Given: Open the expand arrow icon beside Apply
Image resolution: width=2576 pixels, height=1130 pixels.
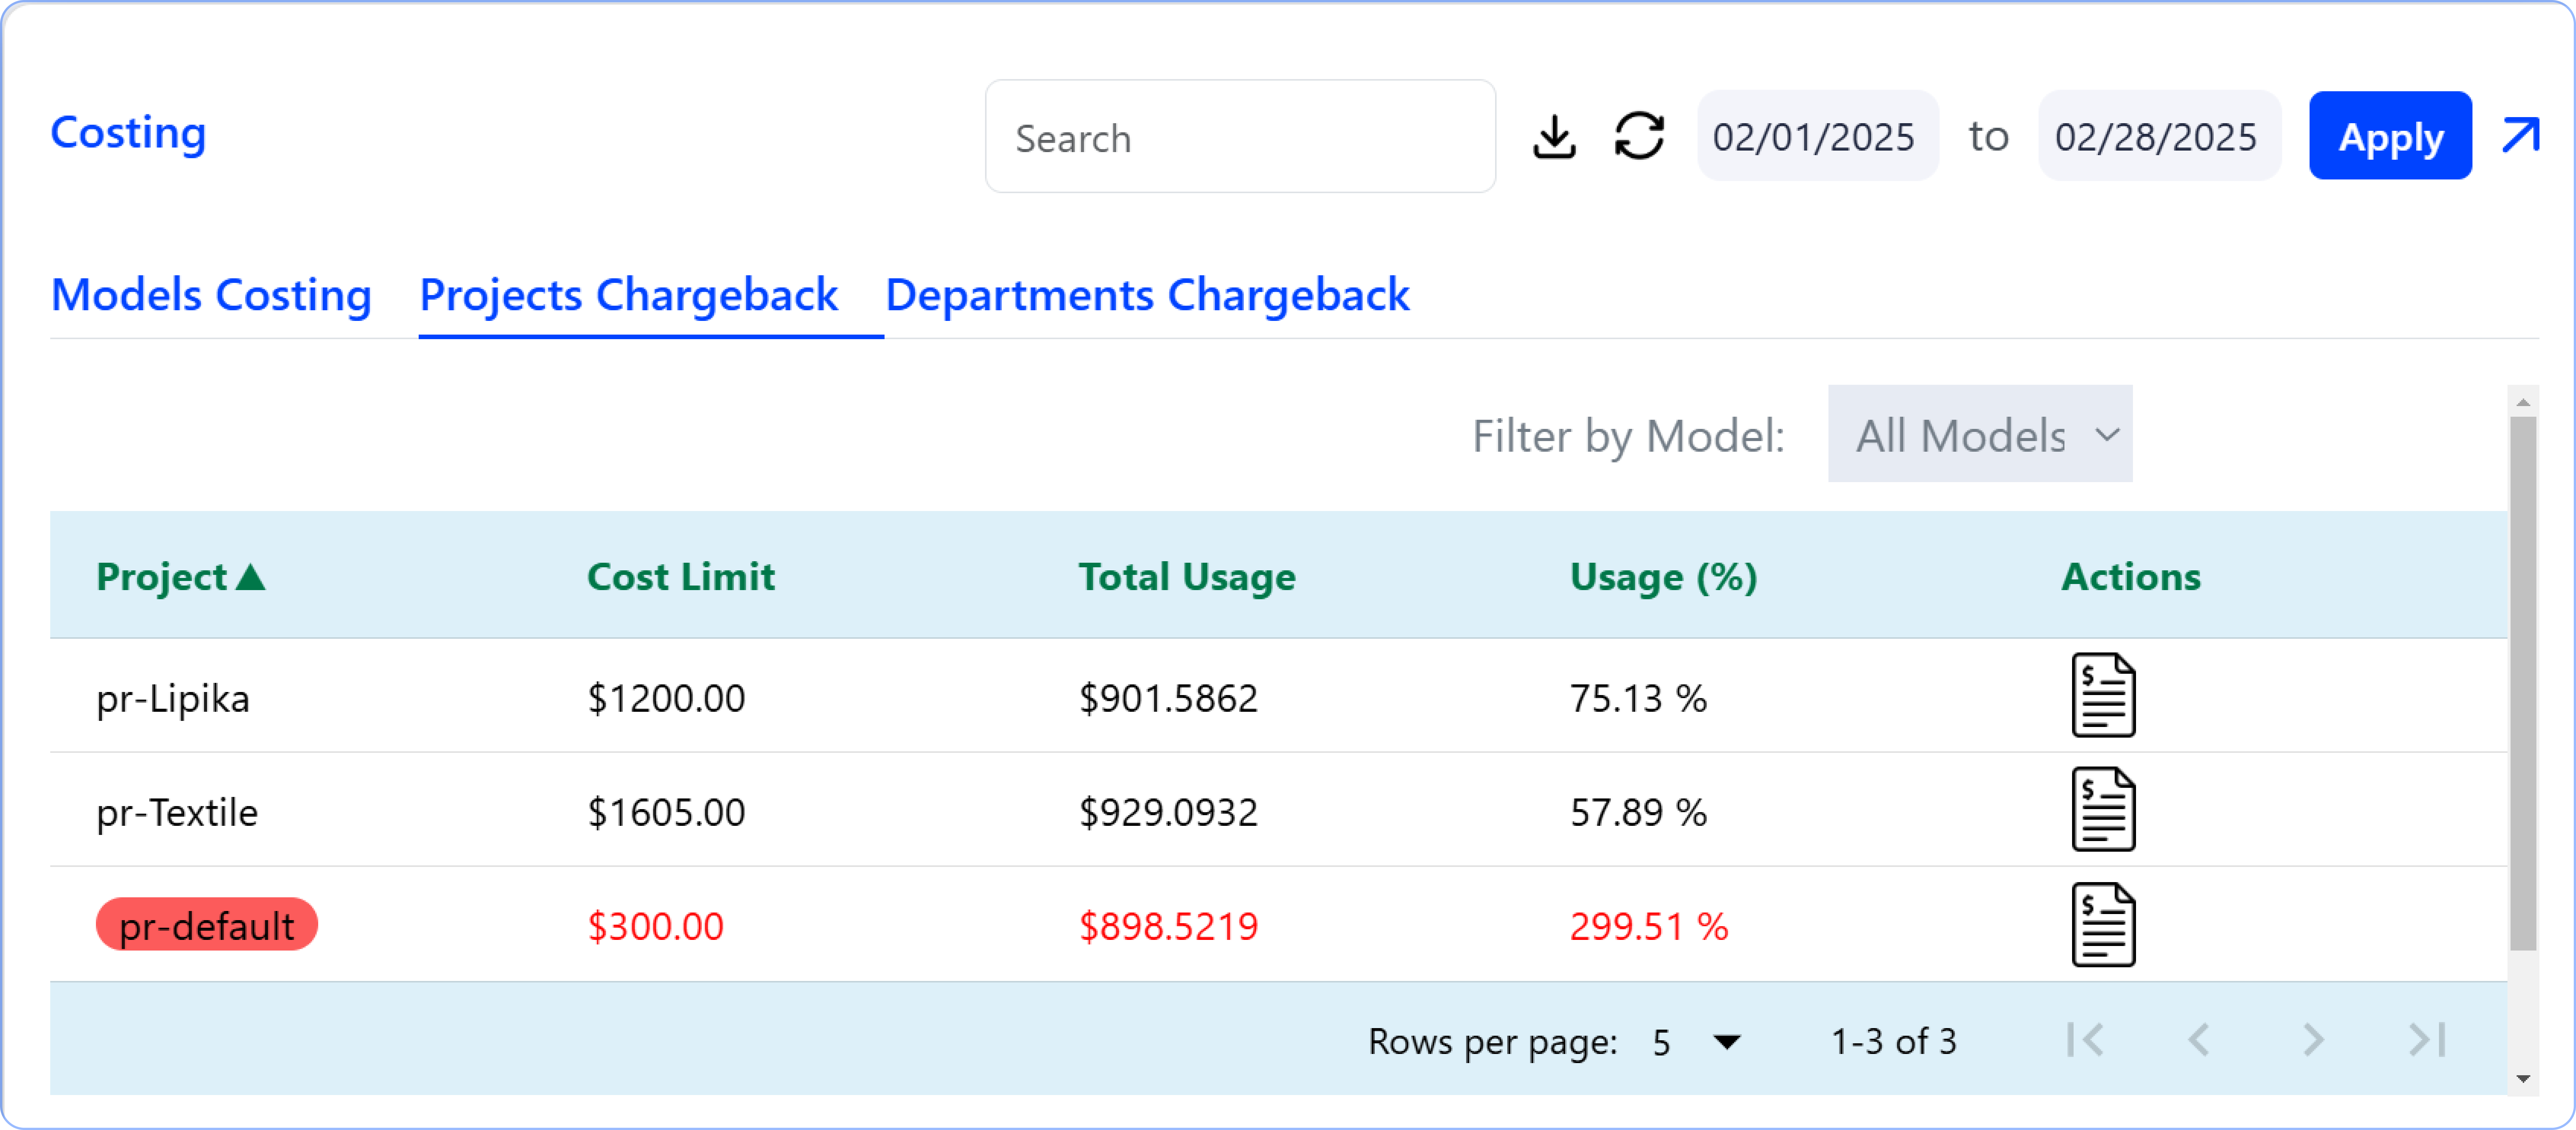Looking at the screenshot, I should (2520, 136).
